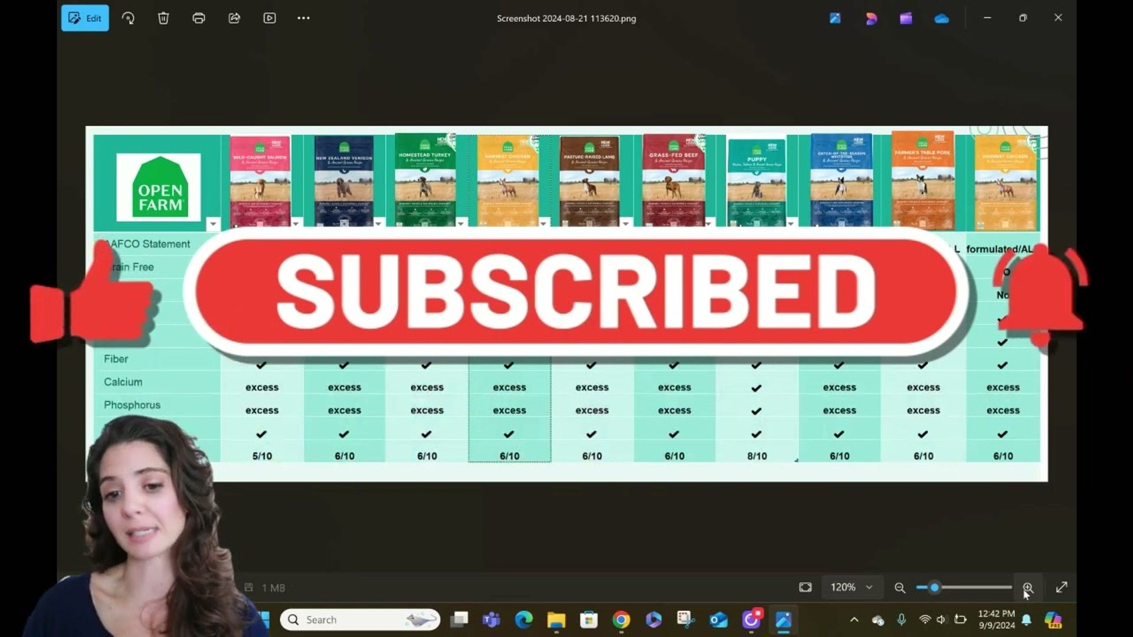Share the screenshot via the share icon
Image resolution: width=1133 pixels, height=637 pixels.
(234, 18)
